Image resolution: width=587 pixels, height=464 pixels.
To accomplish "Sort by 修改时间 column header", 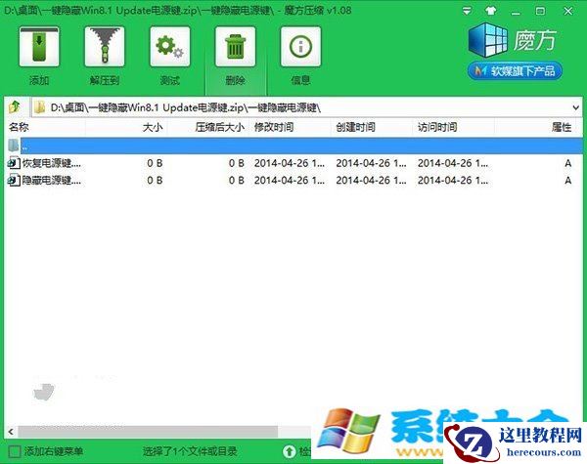I will pyautogui.click(x=274, y=128).
